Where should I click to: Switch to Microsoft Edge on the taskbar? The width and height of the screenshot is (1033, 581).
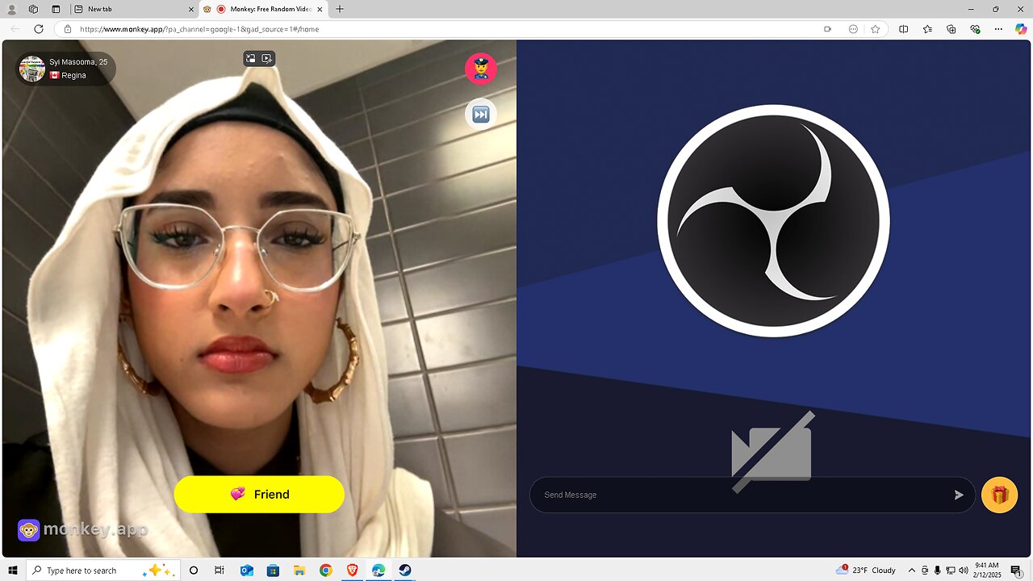coord(378,571)
